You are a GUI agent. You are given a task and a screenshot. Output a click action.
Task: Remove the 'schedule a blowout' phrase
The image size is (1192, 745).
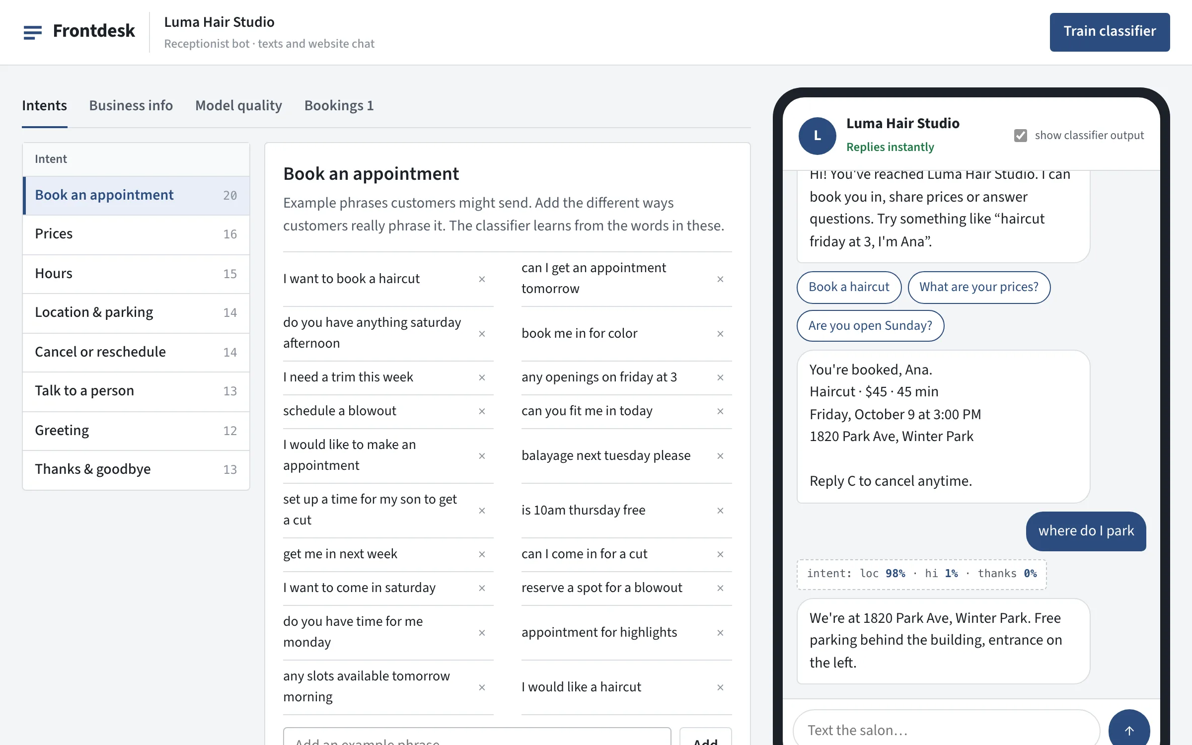[482, 411]
